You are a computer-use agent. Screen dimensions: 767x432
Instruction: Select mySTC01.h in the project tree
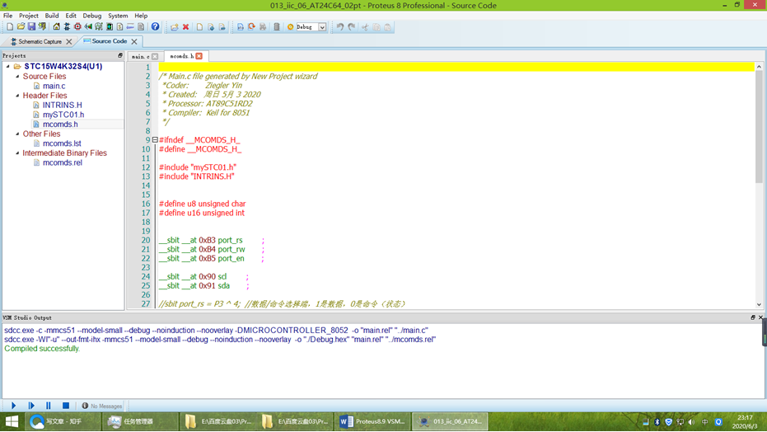coord(63,115)
